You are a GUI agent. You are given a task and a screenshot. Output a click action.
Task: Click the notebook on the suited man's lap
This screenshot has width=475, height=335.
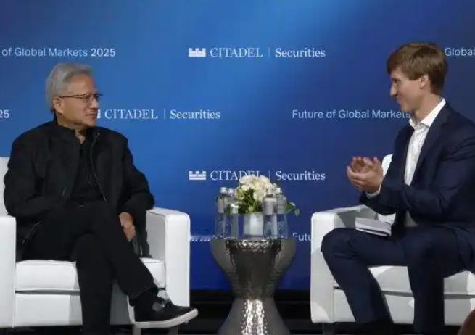point(373,226)
